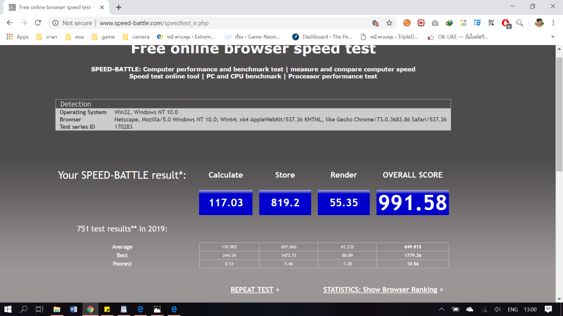The image size is (563, 316).
Task: Select the Free online browser speed test tab
Action: click(x=56, y=8)
